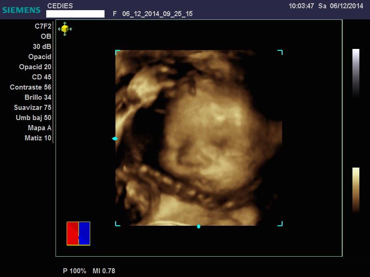Viewport: 370px width, 277px height.
Task: Click the Brillo 34 parameter
Action: [38, 97]
